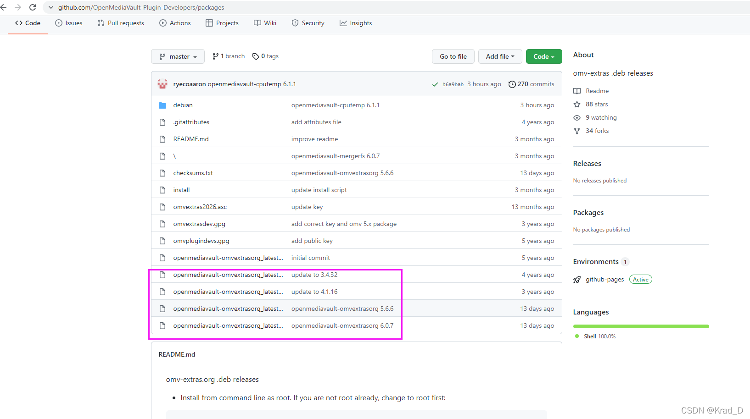Open the green Code dropdown button
Image resolution: width=750 pixels, height=419 pixels.
[x=544, y=56]
